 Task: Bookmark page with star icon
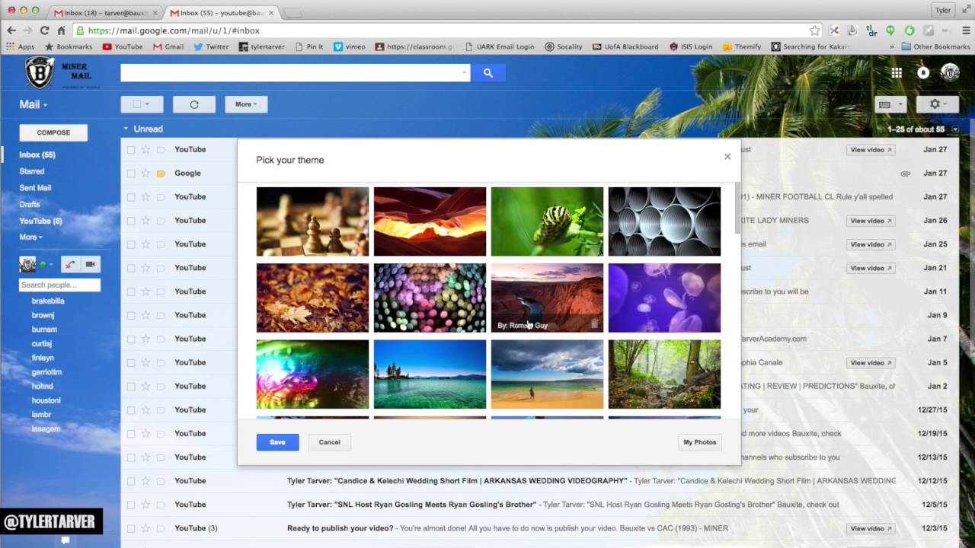click(x=815, y=30)
